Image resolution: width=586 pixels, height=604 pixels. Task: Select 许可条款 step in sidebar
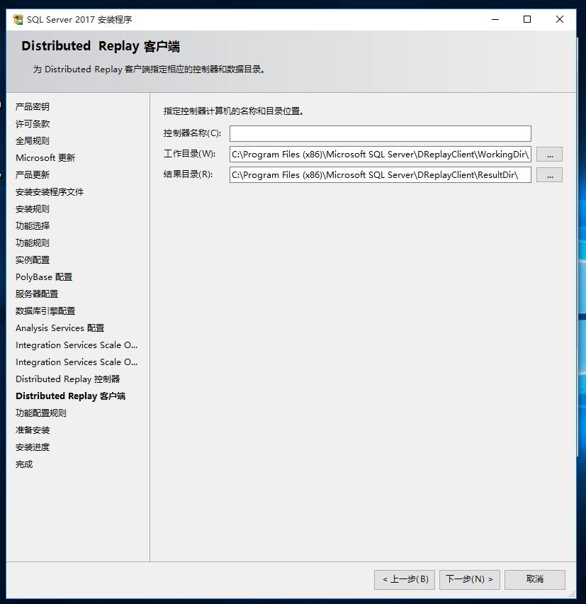[x=33, y=123]
